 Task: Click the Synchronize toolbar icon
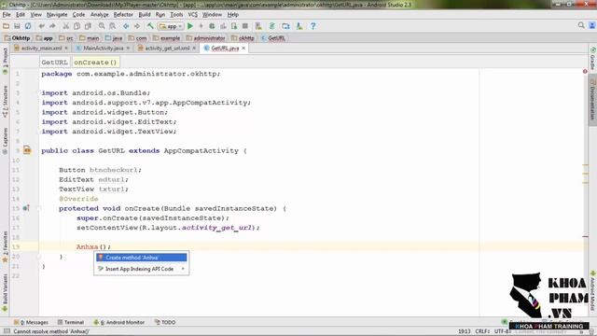point(28,26)
